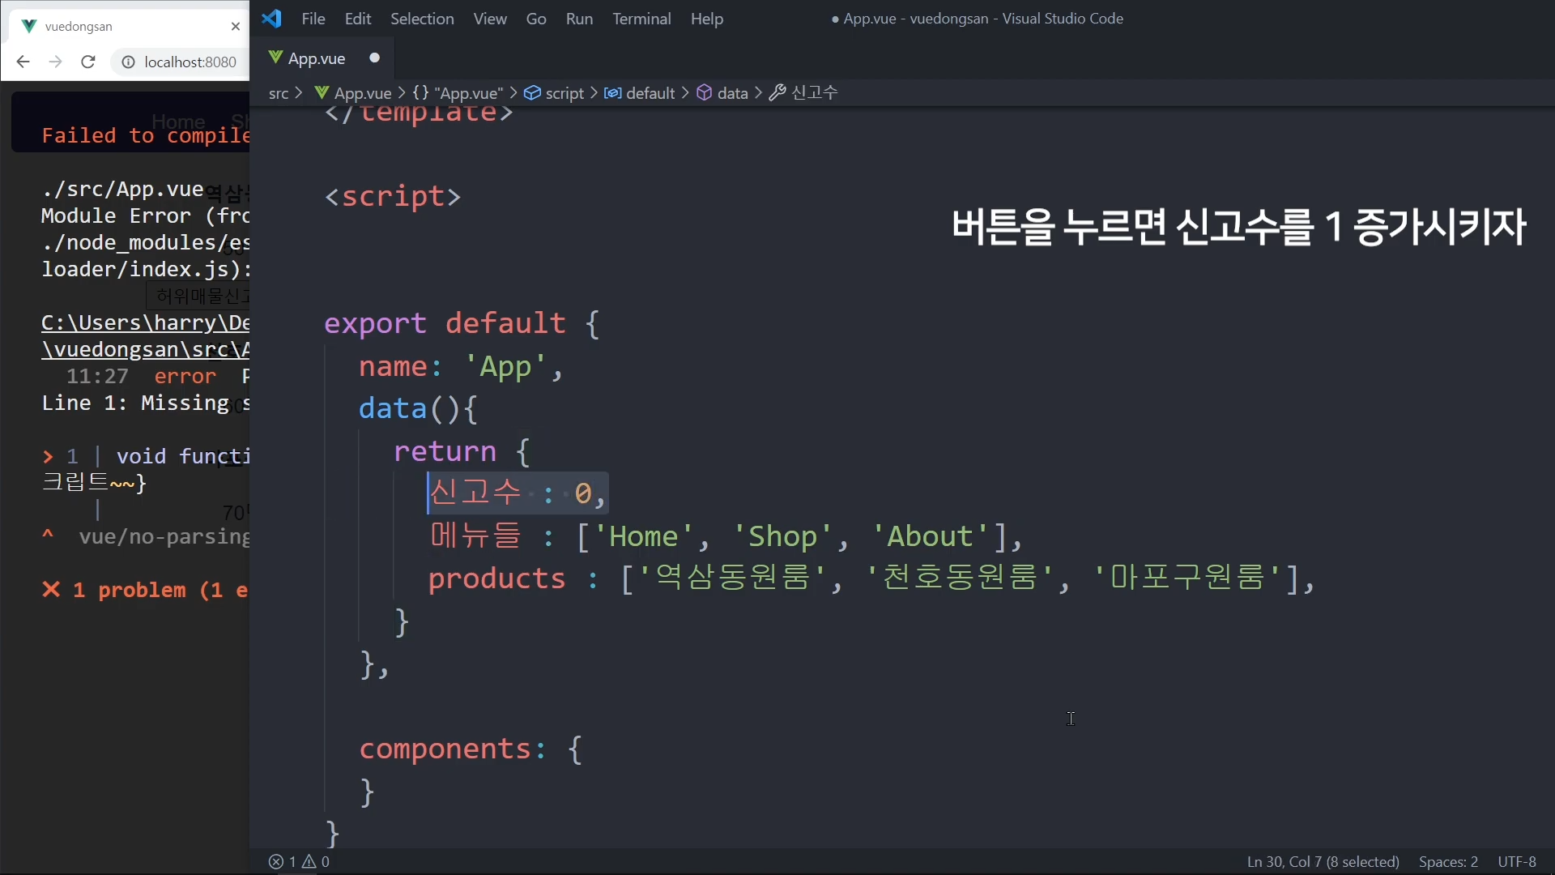Click the site info icon in address bar
The width and height of the screenshot is (1555, 875).
point(128,62)
